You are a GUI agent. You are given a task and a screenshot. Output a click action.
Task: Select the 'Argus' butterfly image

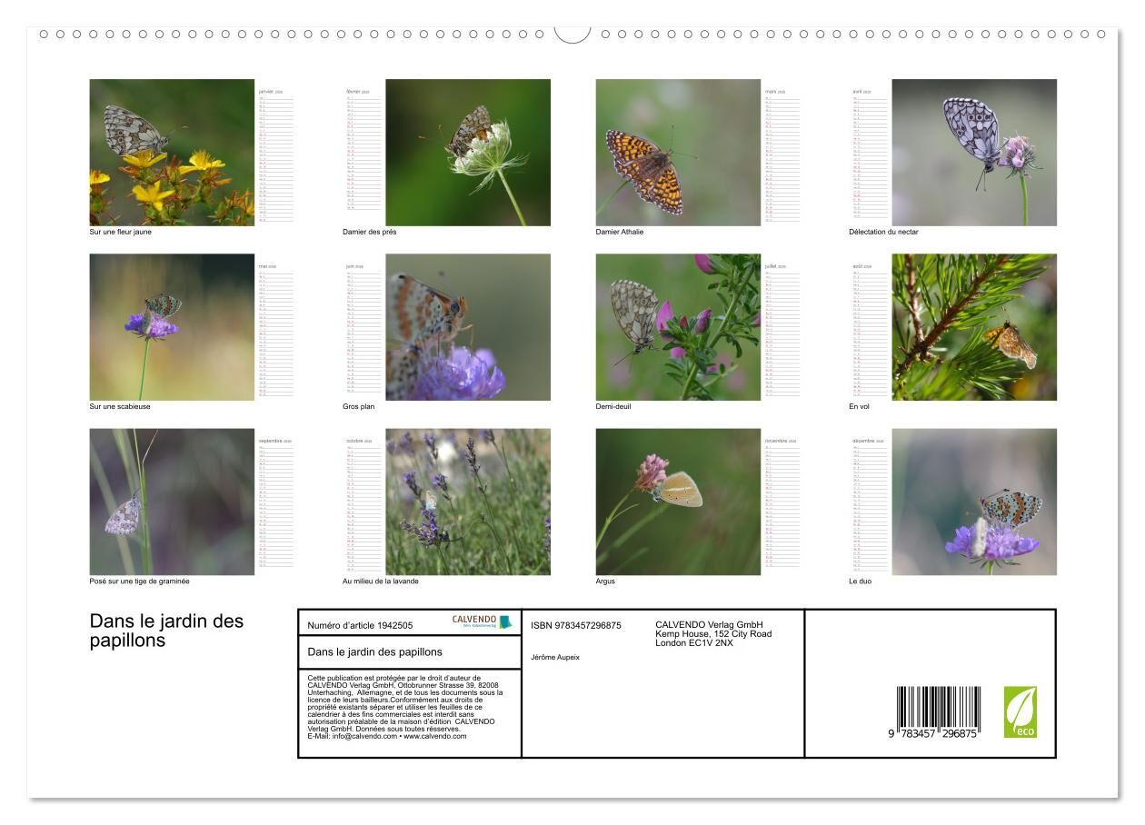click(x=678, y=502)
